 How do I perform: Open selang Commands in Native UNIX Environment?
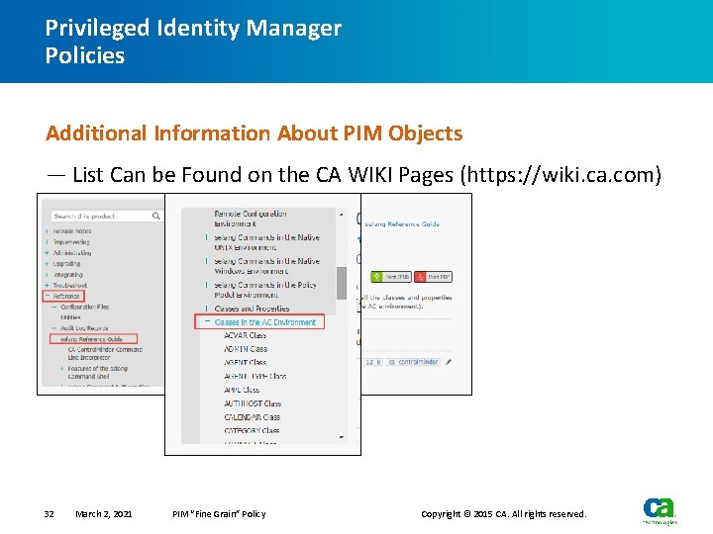click(267, 242)
